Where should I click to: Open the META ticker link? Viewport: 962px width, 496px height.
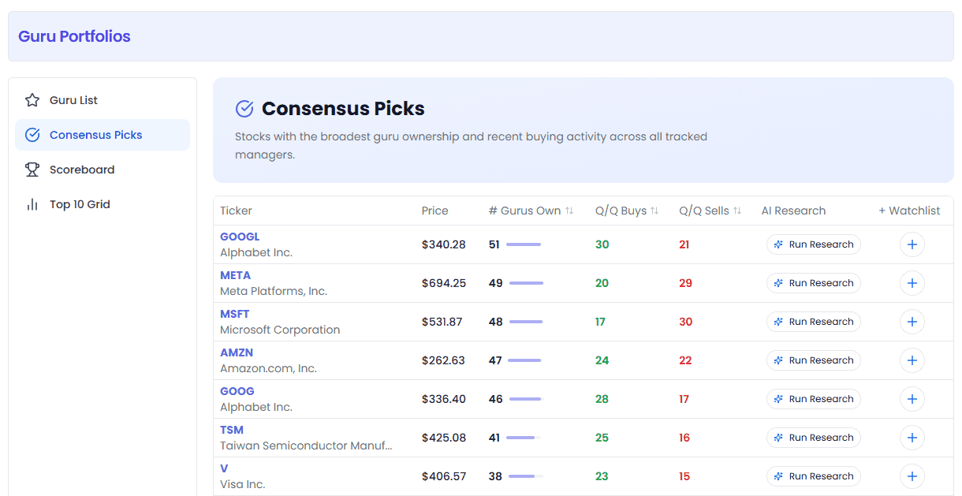[236, 275]
